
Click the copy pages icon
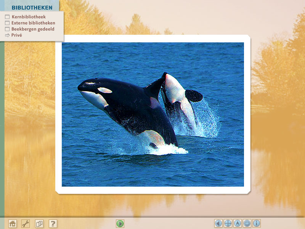click(39, 224)
